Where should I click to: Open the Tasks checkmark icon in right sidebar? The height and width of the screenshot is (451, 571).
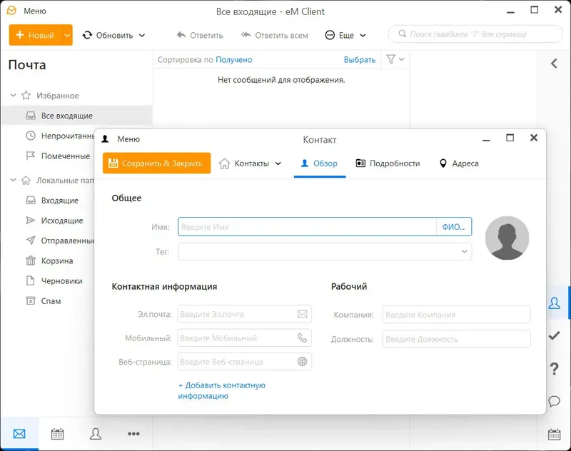click(555, 335)
